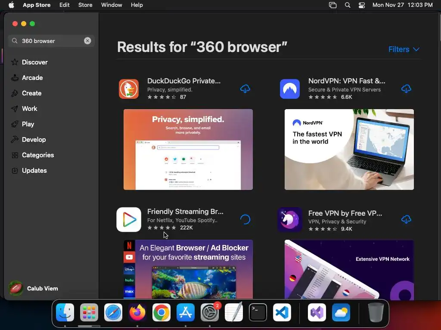View the Elegant Browser Ad Blocker screenshot

(x=188, y=269)
